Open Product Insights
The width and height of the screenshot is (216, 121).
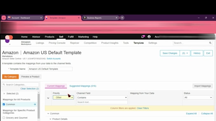[x=110, y=43]
